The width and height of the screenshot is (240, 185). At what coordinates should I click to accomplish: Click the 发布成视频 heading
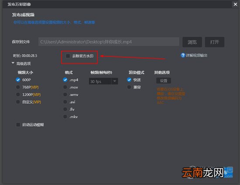(x=23, y=15)
